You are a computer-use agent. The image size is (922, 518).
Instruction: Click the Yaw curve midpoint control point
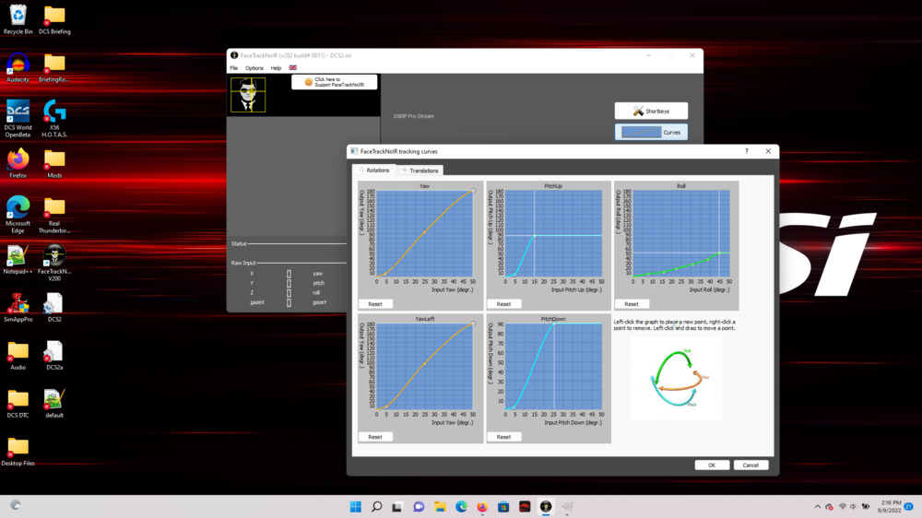click(x=425, y=232)
